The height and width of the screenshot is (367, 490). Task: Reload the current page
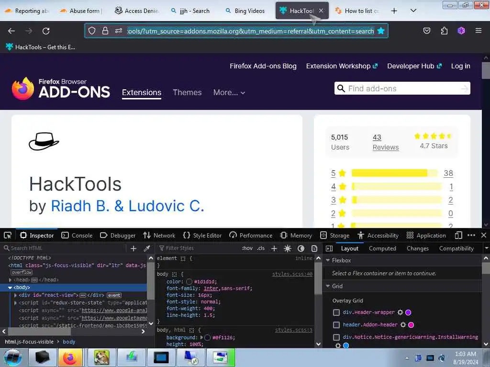(46, 31)
